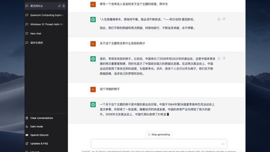Click the three loading dots in the input box

click(x=223, y=144)
